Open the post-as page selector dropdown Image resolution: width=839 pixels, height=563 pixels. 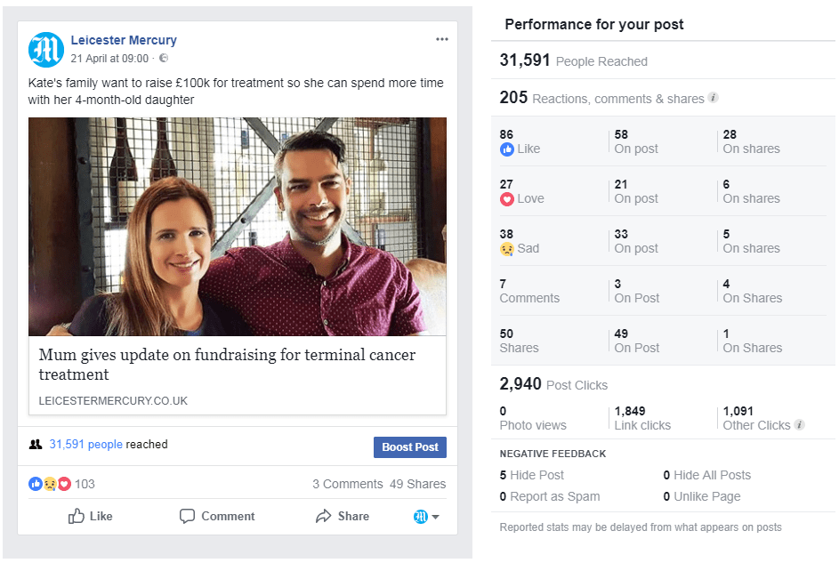coord(427,517)
